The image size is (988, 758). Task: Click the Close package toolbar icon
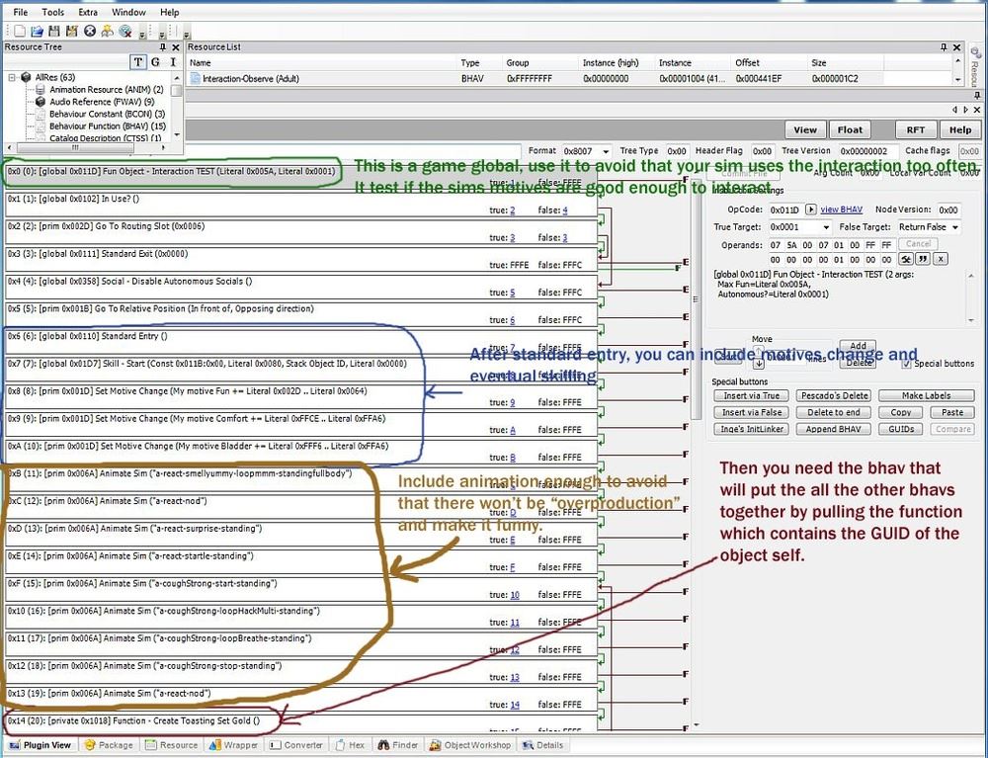tap(90, 31)
